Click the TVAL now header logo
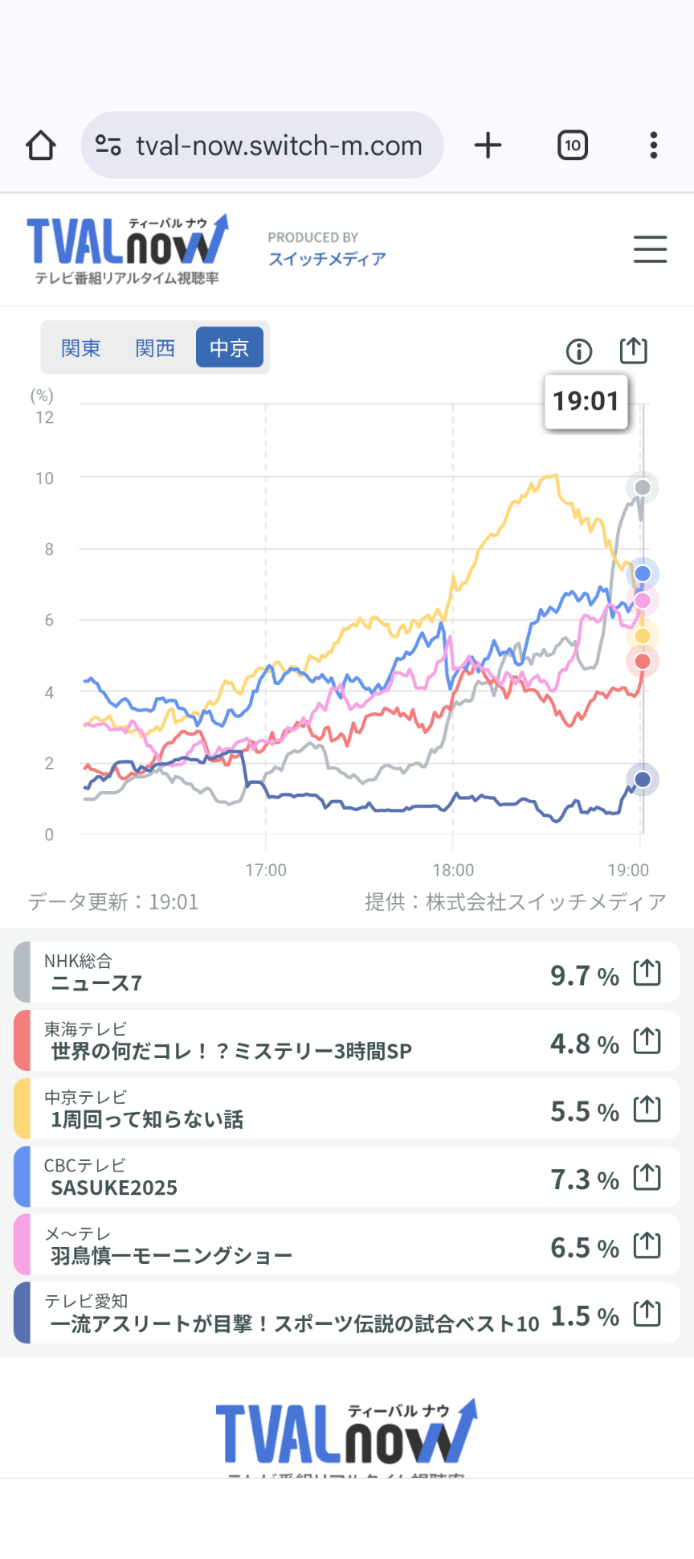Image resolution: width=694 pixels, height=1559 pixels. [128, 249]
